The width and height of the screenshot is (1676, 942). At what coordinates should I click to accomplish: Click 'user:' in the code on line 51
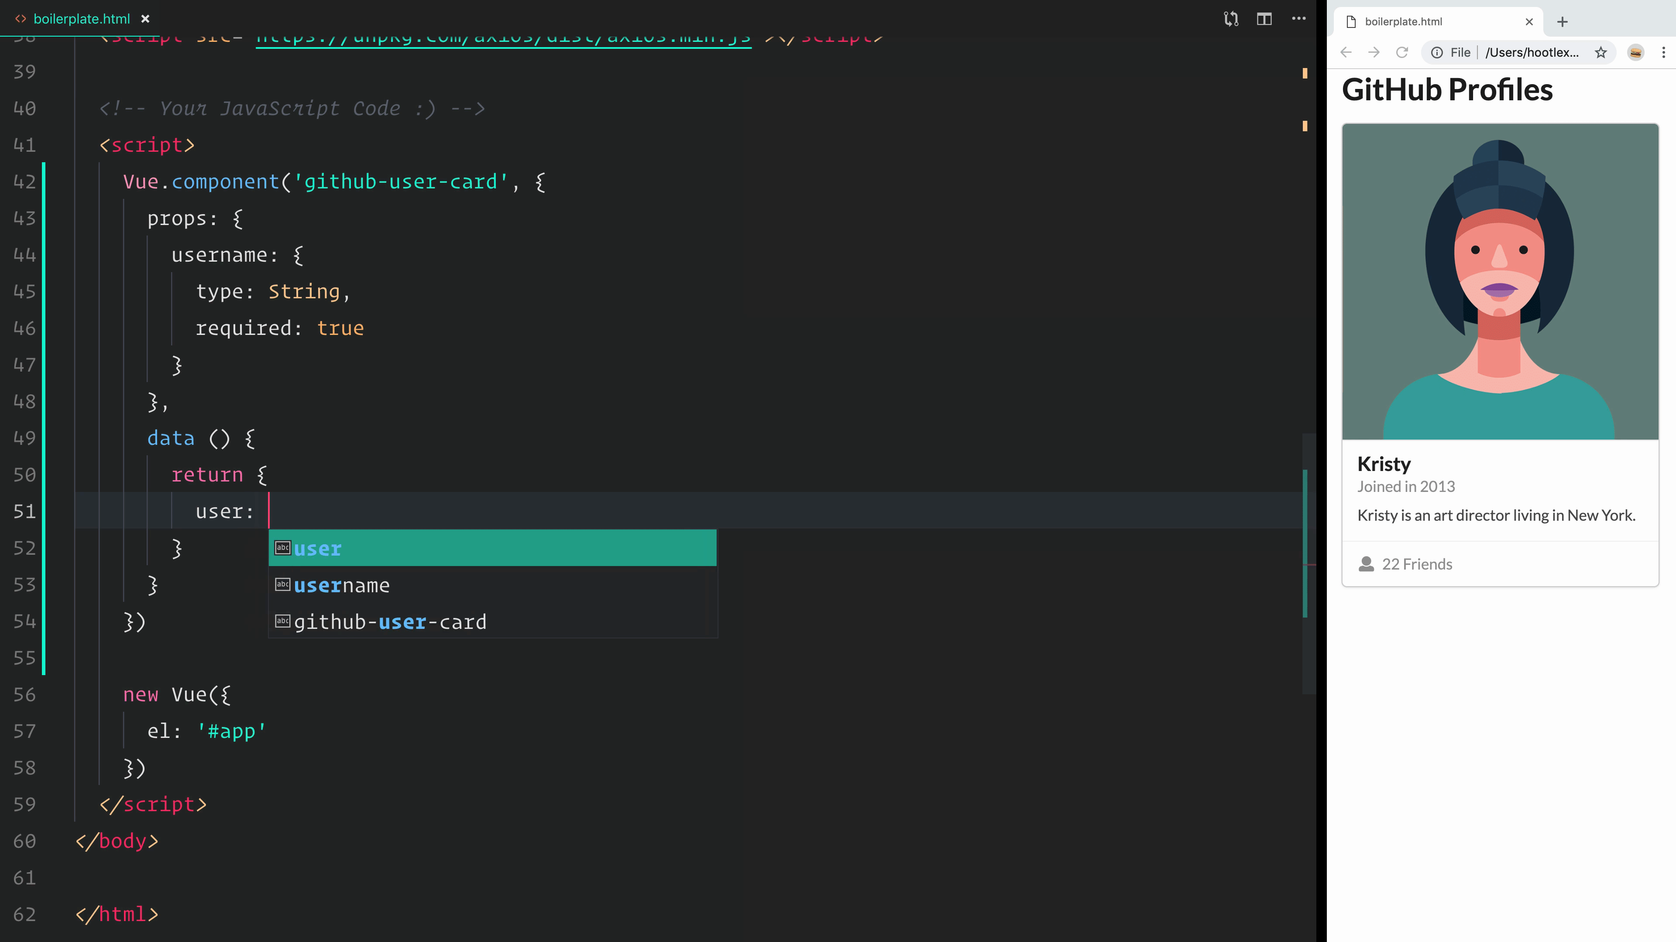click(x=224, y=511)
